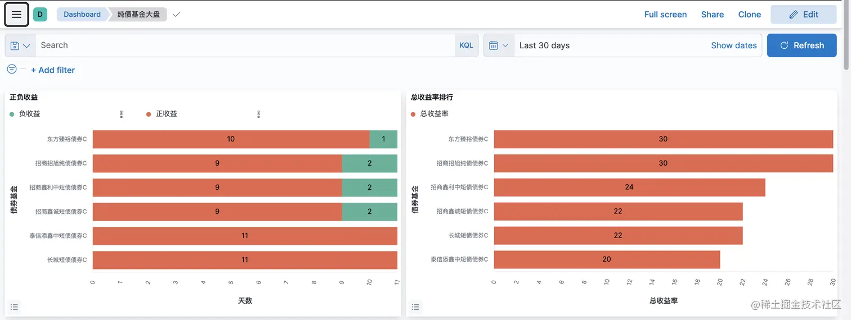Viewport: 851px width, 320px height.
Task: Click the green D space avatar
Action: 40,15
